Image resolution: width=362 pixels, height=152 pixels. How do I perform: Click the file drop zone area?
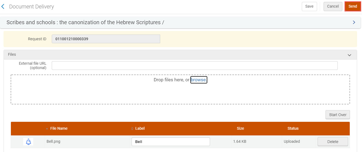click(x=180, y=94)
